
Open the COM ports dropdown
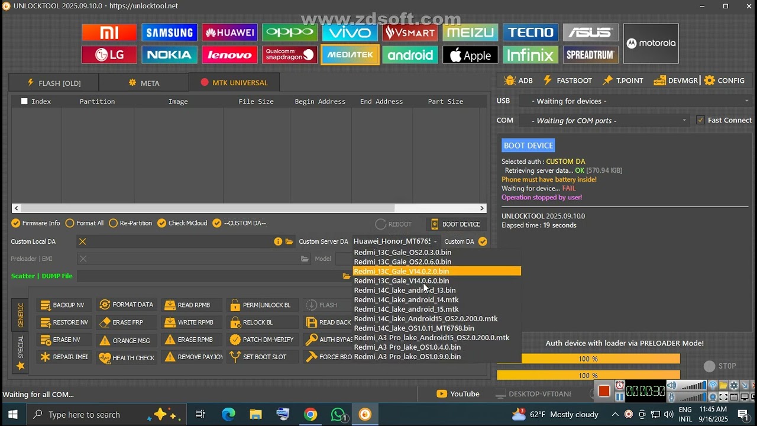tap(604, 121)
